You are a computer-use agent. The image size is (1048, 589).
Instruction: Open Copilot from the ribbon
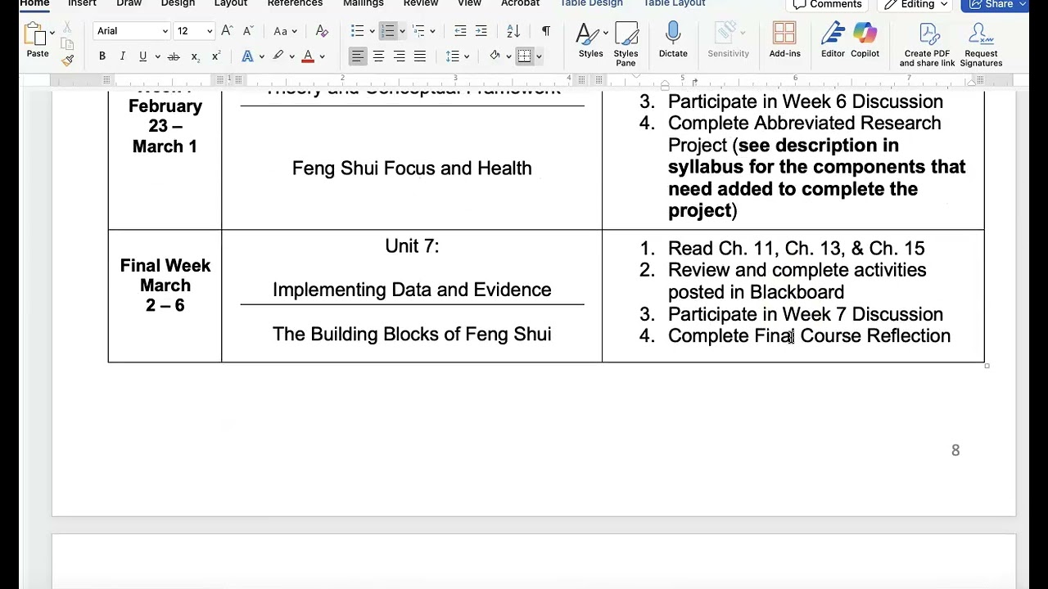[x=865, y=40]
